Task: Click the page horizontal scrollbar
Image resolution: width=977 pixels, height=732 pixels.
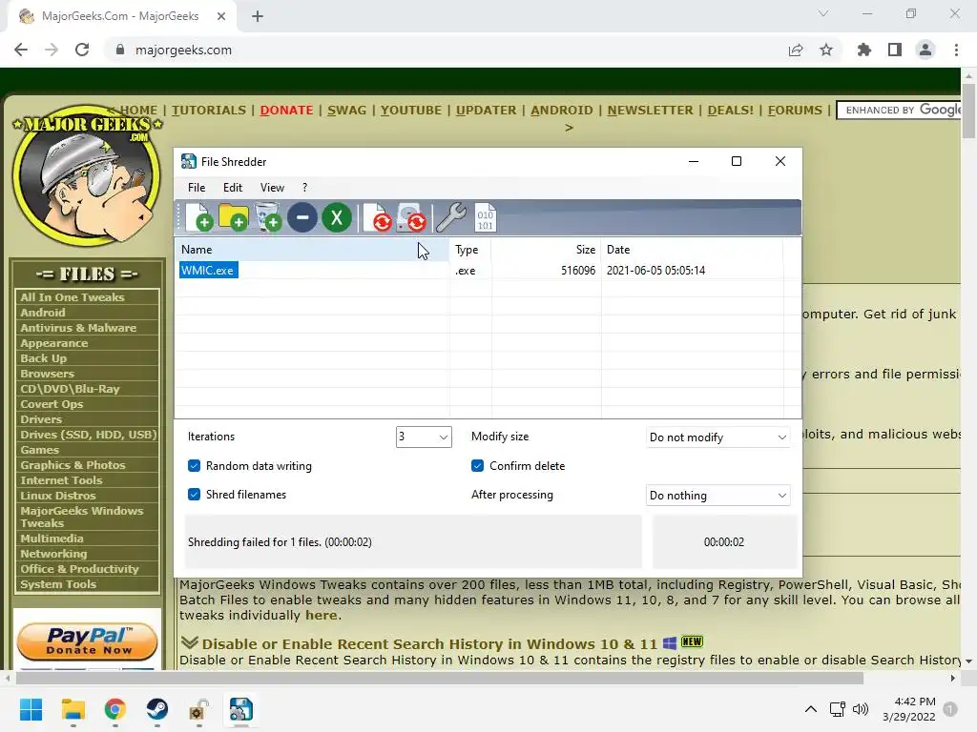Action: click(439, 678)
